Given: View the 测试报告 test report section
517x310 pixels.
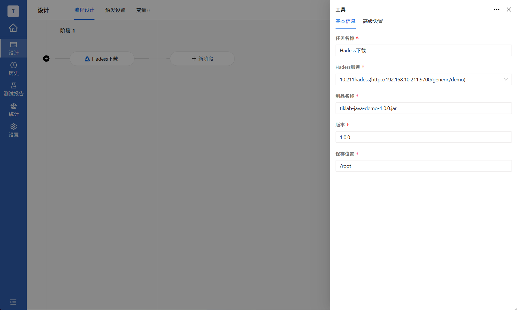Looking at the screenshot, I should pyautogui.click(x=13, y=89).
